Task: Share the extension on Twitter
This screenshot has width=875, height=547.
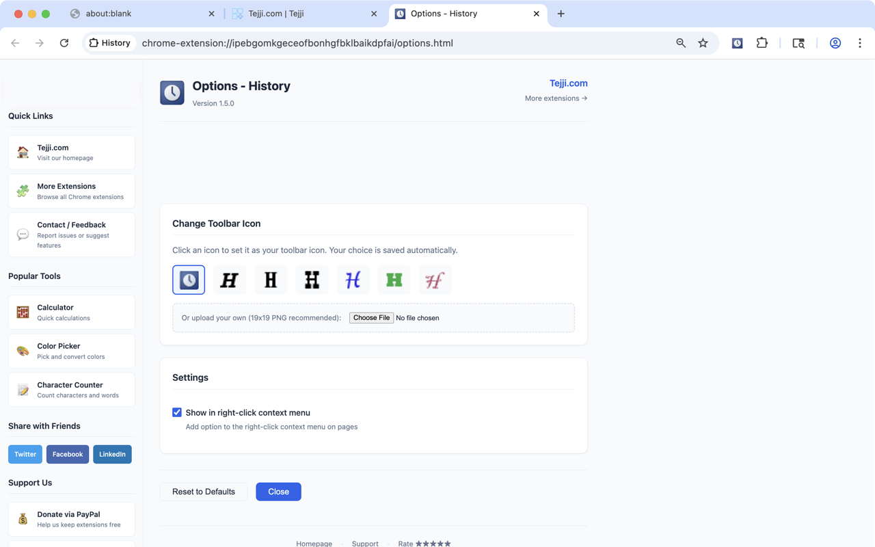Action: coord(25,454)
